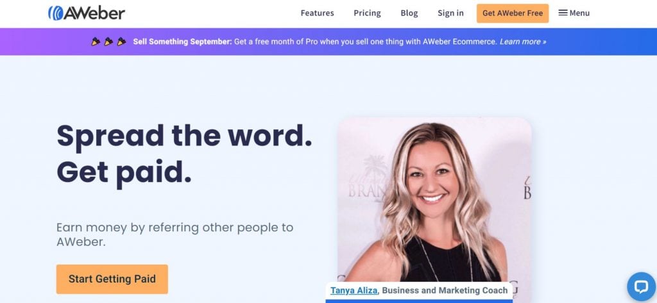
Task: Click the third party popper emoji
Action: tap(121, 42)
